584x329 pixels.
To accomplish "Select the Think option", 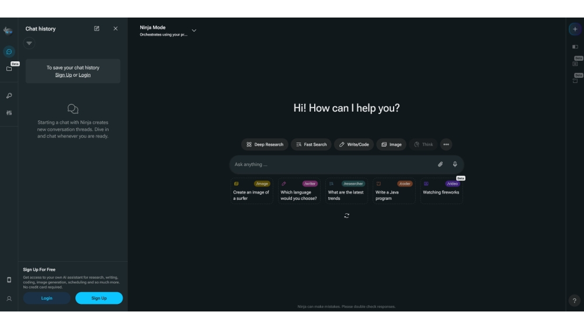I will pyautogui.click(x=423, y=144).
